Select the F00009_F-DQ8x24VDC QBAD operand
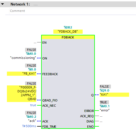 [22, 94]
